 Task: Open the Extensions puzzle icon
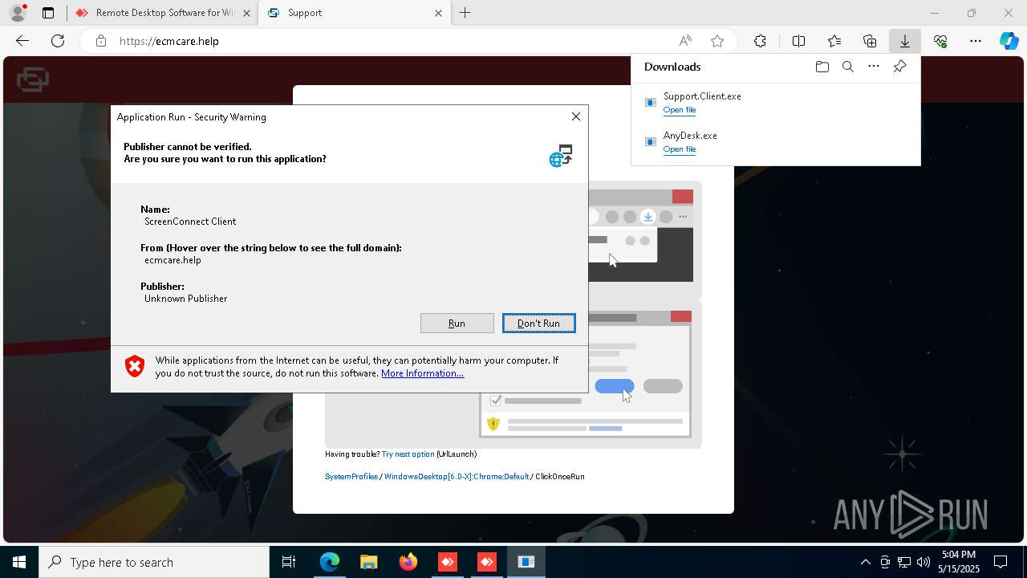760,41
